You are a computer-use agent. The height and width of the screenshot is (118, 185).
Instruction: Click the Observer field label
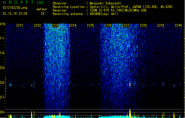click(x=60, y=3)
